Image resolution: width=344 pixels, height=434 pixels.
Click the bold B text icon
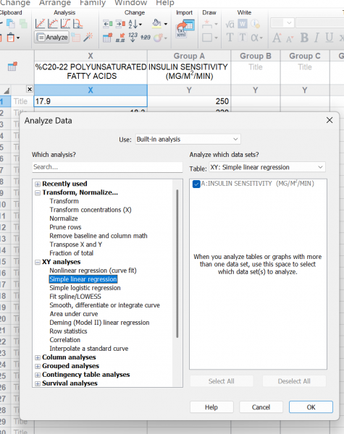coord(304,38)
